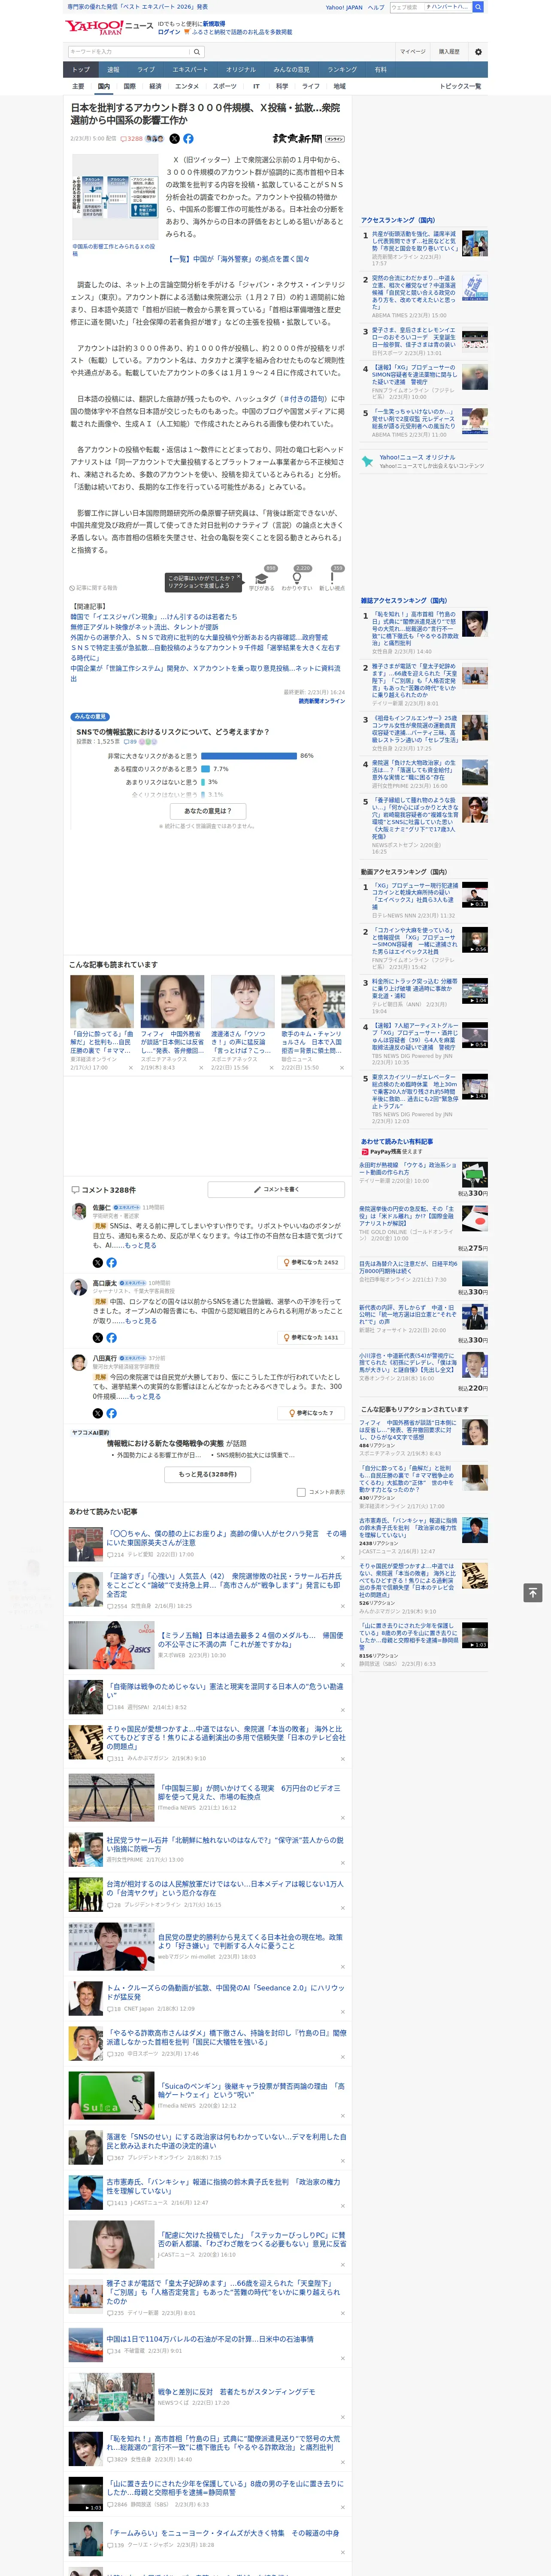Click the ログイン link in the header
The width and height of the screenshot is (551, 2576).
pyautogui.click(x=169, y=32)
